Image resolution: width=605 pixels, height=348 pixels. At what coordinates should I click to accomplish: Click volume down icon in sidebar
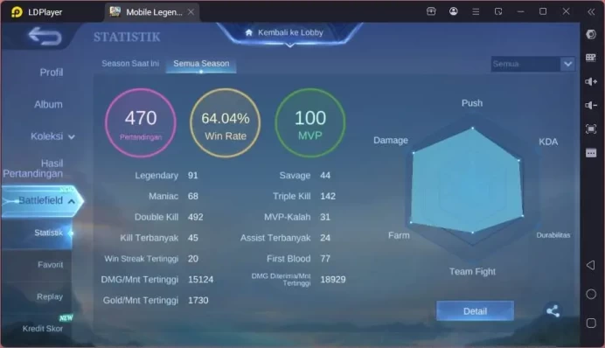tap(591, 105)
